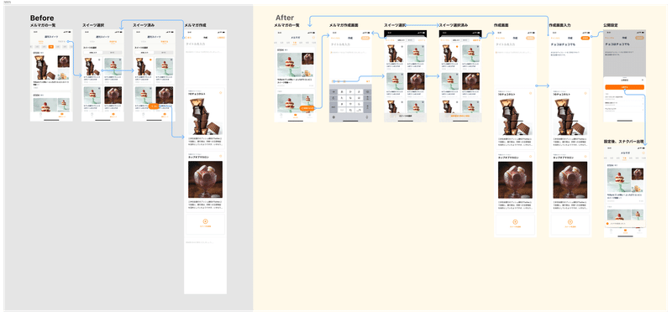Tap the snackbar at bottom of 設定後 screen
Viewport: 672px width, 316px height.
[625, 224]
